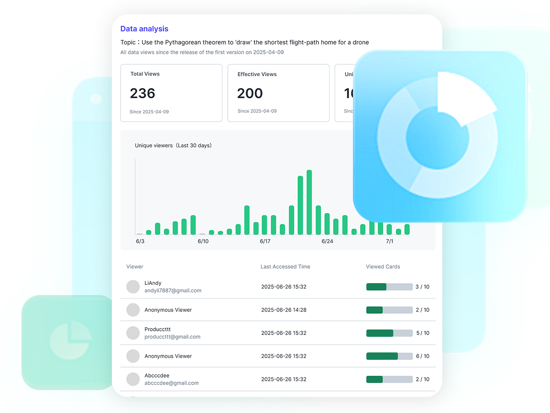Toggle the Total Views stat card
Viewport: 550px width, 413px height.
pos(171,93)
